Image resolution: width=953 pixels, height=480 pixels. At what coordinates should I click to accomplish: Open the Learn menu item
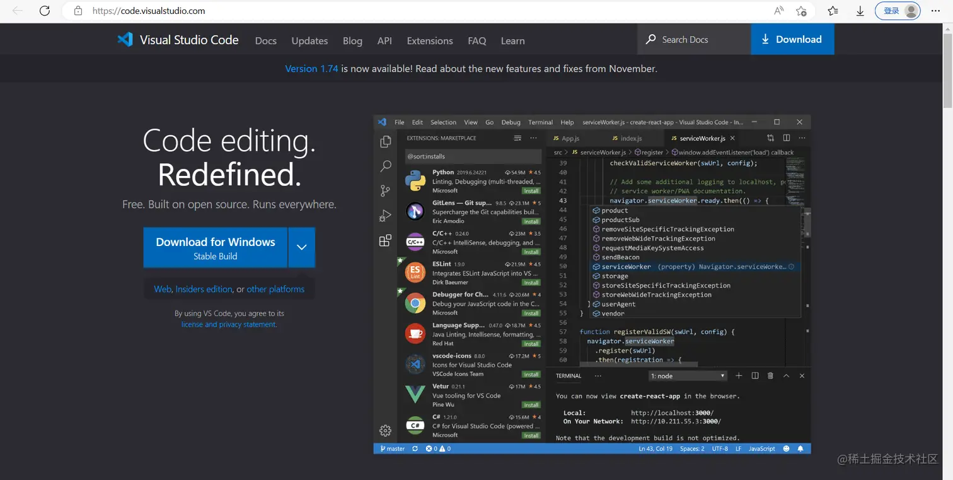pyautogui.click(x=512, y=40)
